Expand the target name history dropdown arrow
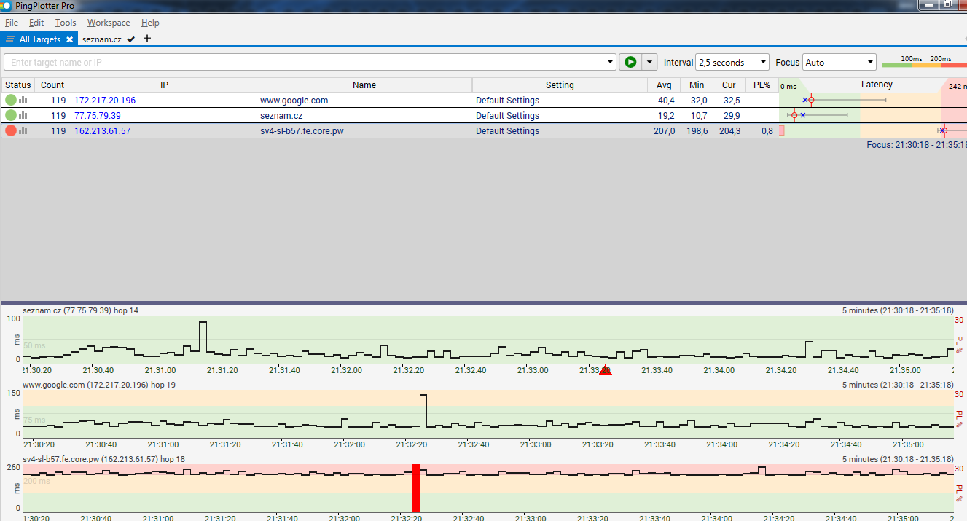 click(611, 63)
